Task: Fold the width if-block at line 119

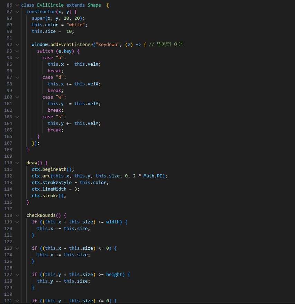Action: pyautogui.click(x=17, y=222)
